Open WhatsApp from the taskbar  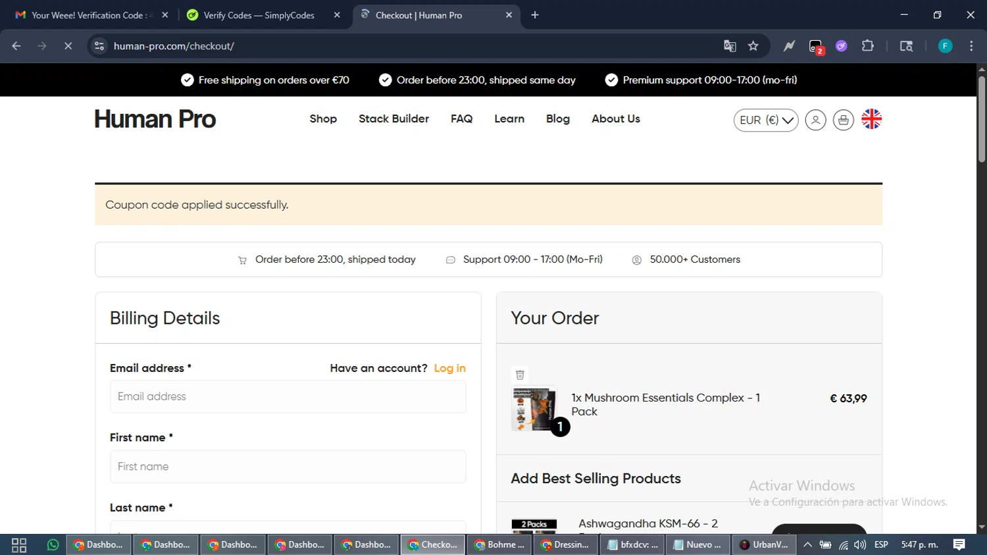pyautogui.click(x=53, y=545)
